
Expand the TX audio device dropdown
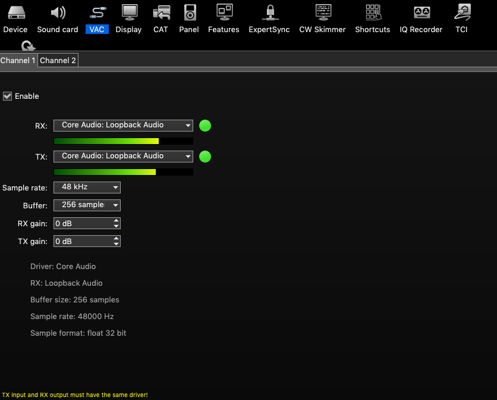123,157
